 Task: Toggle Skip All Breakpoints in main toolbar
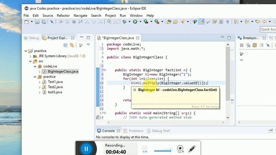pyautogui.click(x=52, y=22)
